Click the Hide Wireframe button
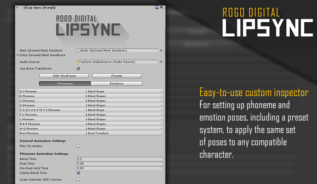 coord(64,76)
